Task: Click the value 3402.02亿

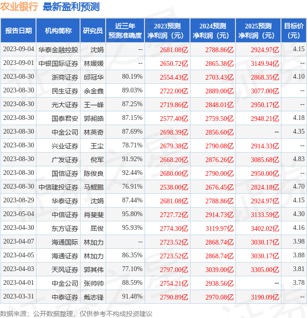Action: [265, 228]
